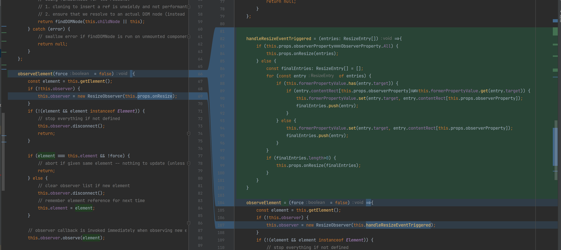
Task: Click the ':ResizeEntry' inlay hint
Action: pyautogui.click(x=322, y=76)
